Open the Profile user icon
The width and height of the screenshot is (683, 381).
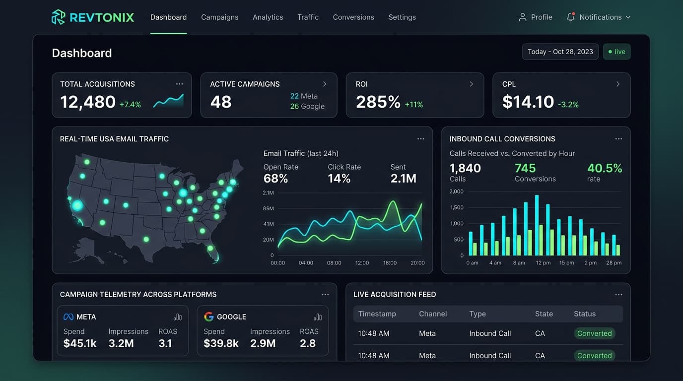522,17
